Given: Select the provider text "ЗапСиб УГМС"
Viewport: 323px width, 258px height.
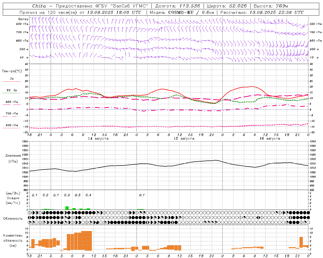Looking at the screenshot, I should pyautogui.click(x=129, y=6).
